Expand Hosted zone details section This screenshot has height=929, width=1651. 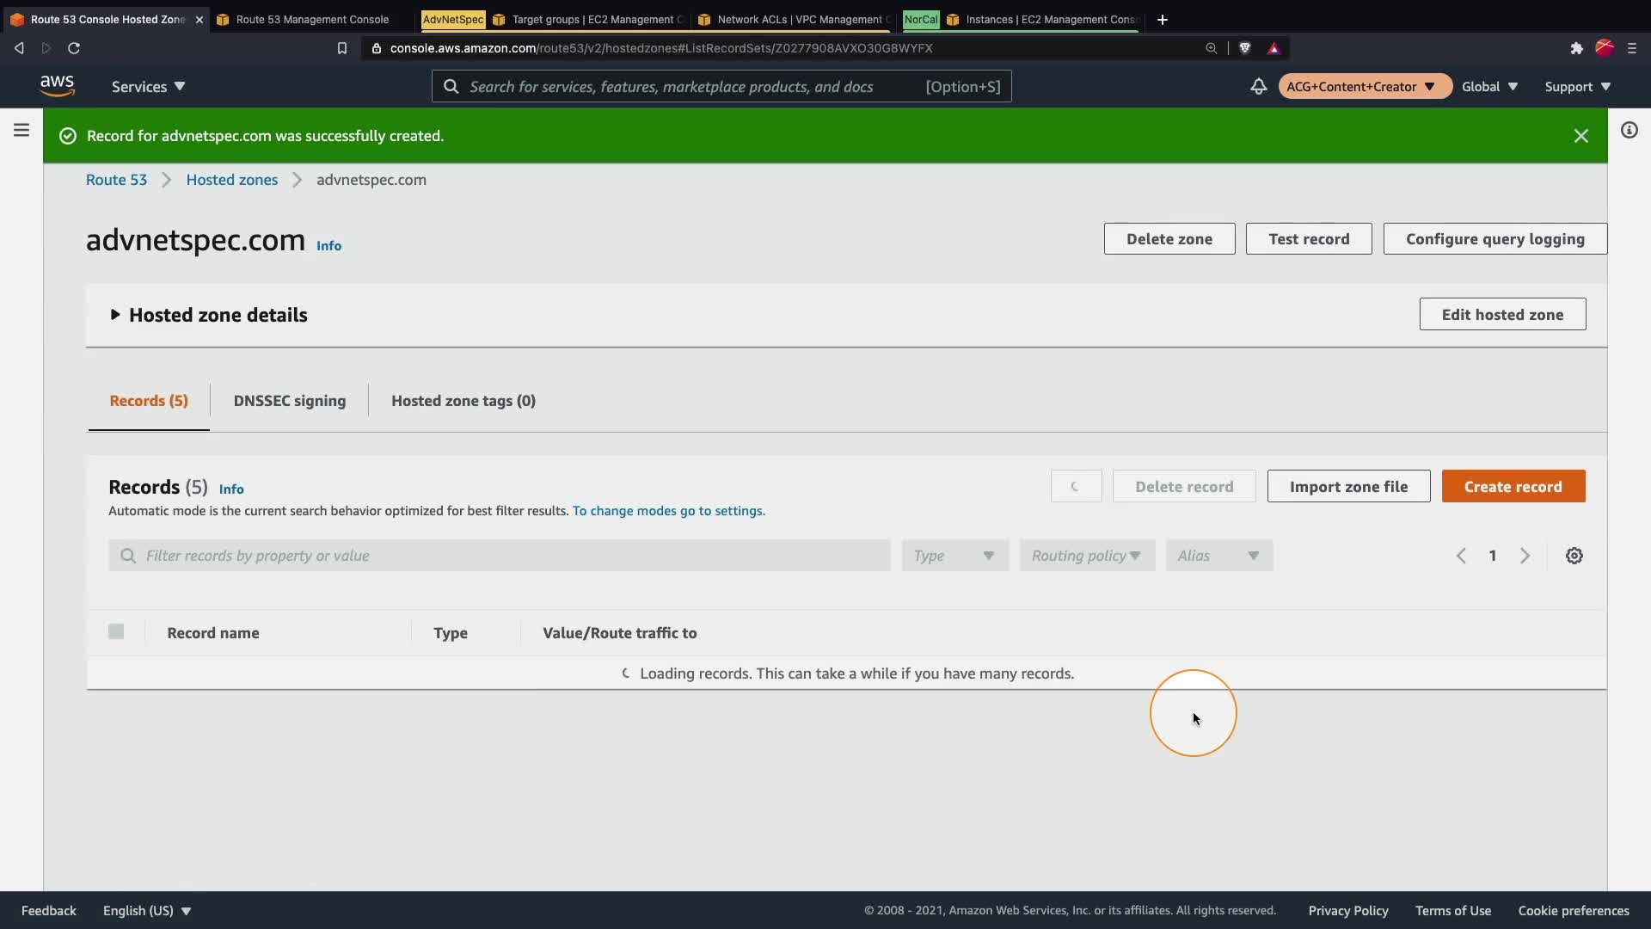click(115, 315)
